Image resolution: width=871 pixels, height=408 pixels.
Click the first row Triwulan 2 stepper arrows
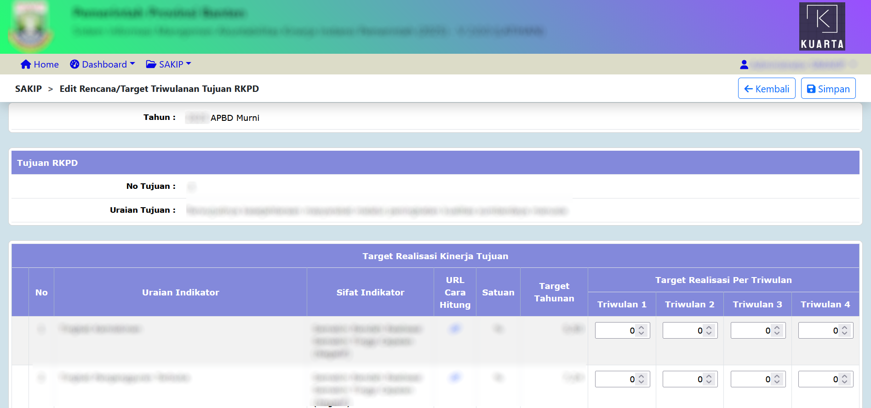(709, 331)
